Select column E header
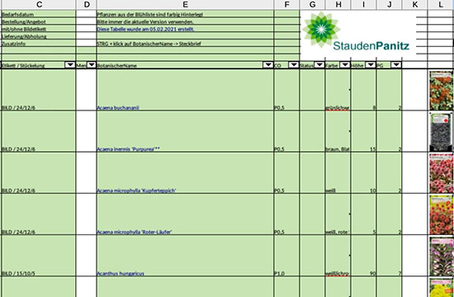 (185, 4)
